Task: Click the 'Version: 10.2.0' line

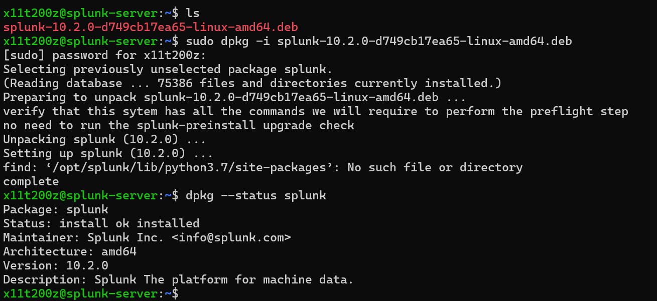Action: click(x=56, y=265)
